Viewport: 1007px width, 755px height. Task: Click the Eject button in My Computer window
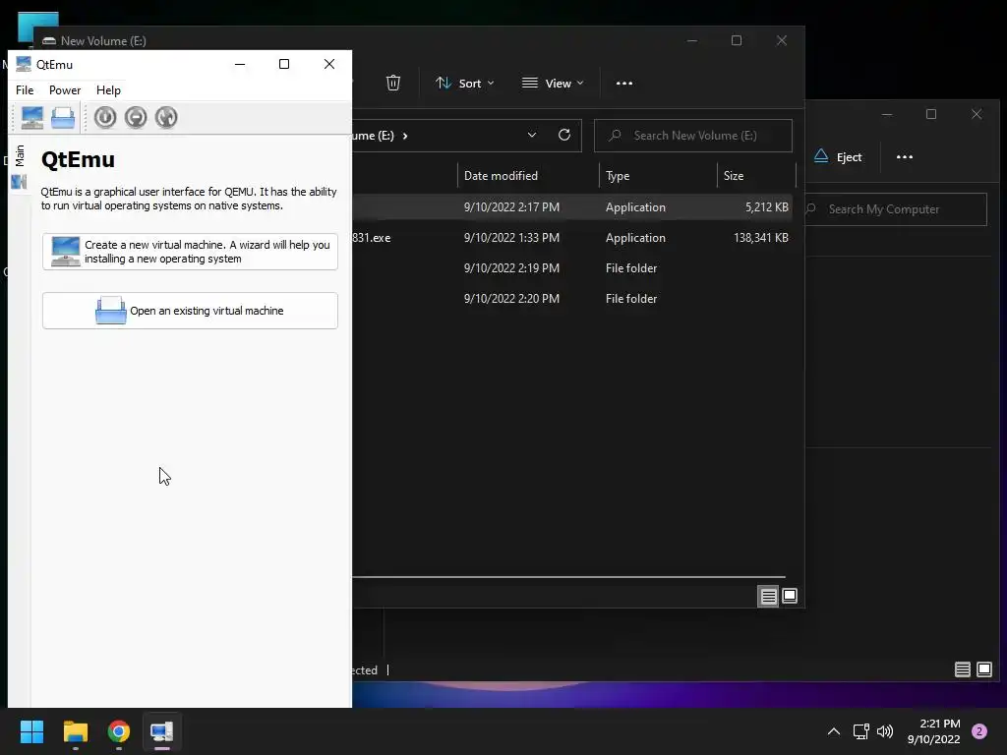pyautogui.click(x=838, y=157)
